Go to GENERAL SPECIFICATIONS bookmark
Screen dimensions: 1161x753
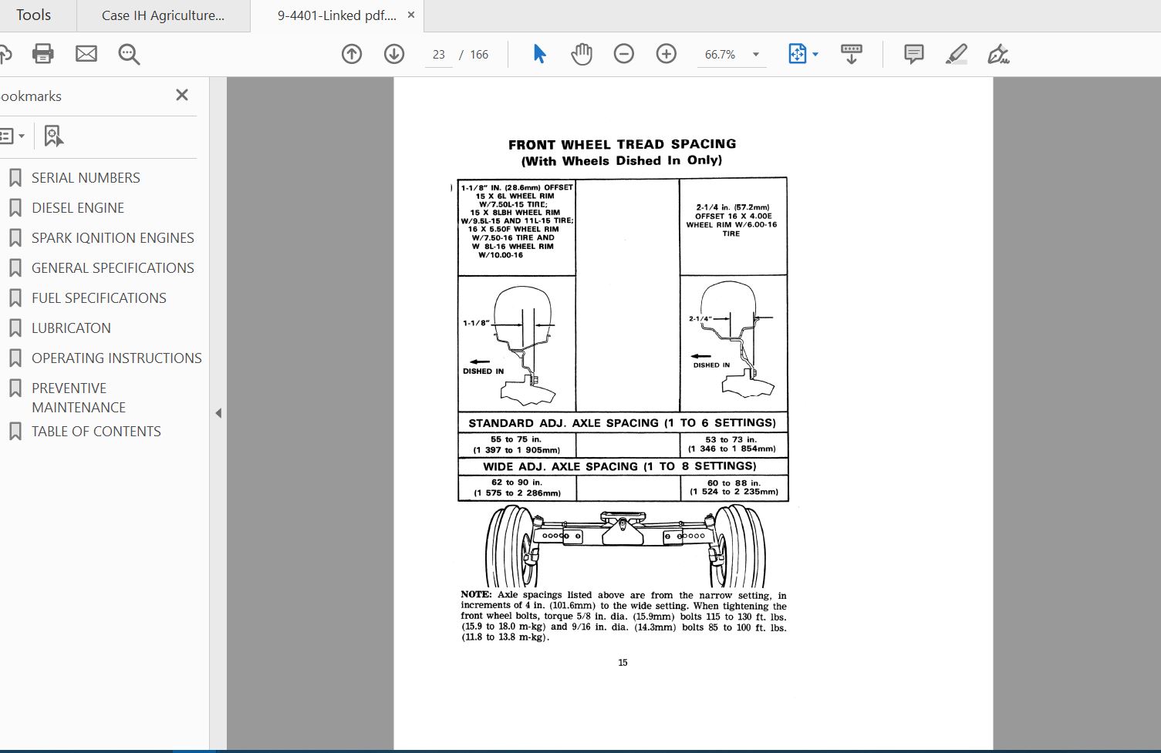(x=113, y=268)
